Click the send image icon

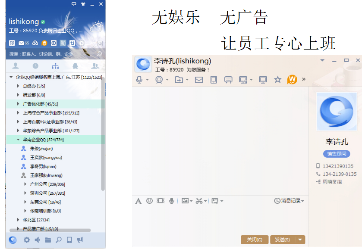185,201
